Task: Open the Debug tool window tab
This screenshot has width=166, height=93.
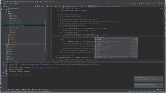Action: [18, 90]
